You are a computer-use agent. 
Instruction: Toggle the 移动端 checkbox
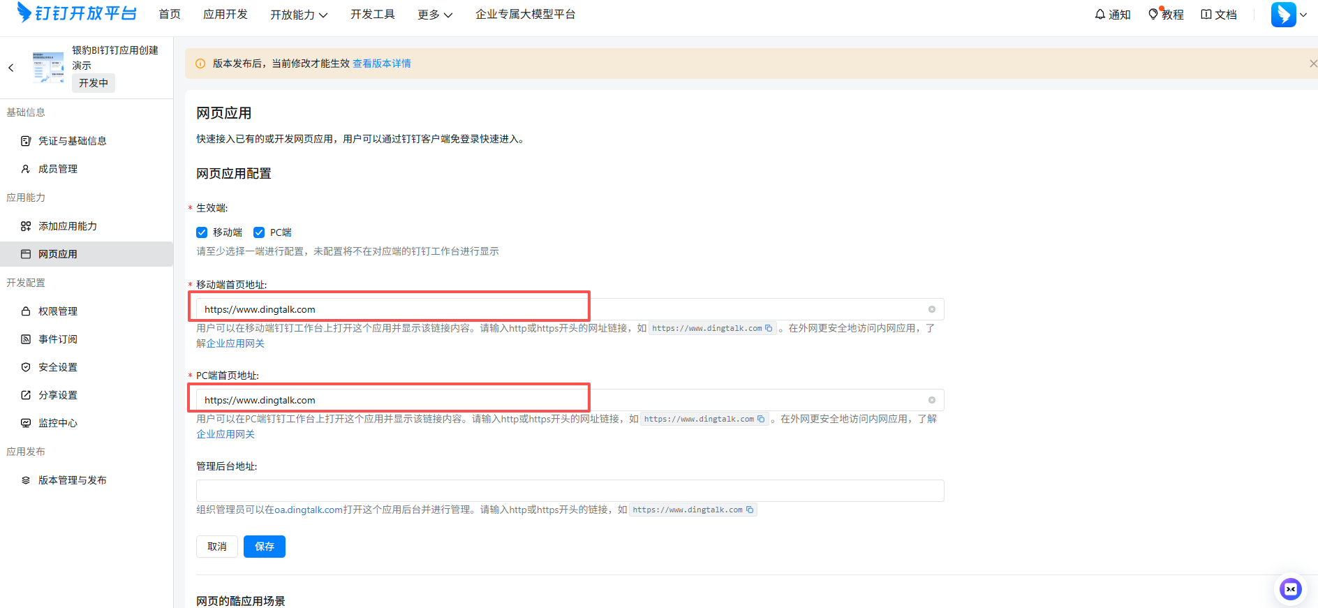(x=202, y=232)
